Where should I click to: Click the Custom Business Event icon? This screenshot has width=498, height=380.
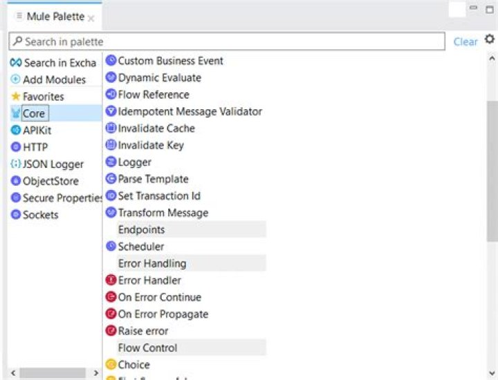(111, 60)
